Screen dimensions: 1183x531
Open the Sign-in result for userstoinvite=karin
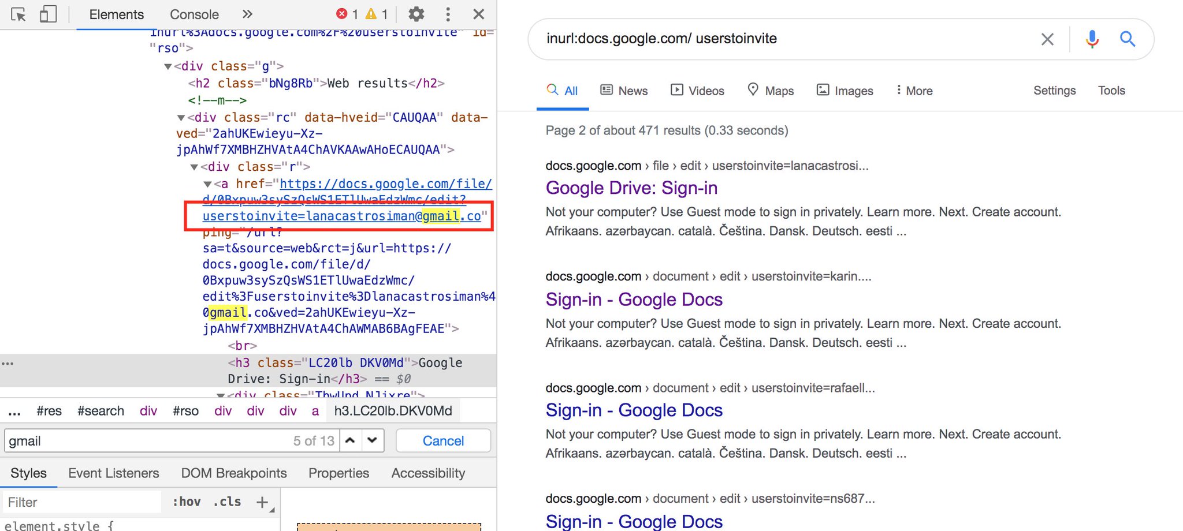[634, 300]
